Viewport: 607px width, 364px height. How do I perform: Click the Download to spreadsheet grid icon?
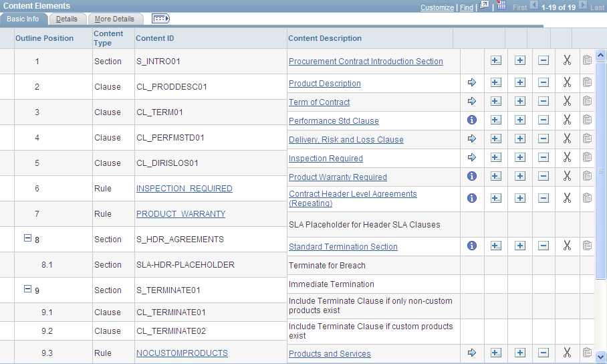coord(501,5)
